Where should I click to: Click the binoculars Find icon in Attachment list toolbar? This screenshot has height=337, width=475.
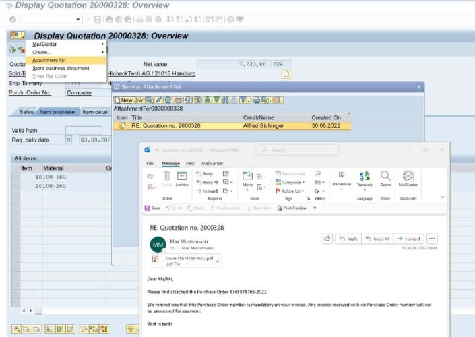[226, 100]
